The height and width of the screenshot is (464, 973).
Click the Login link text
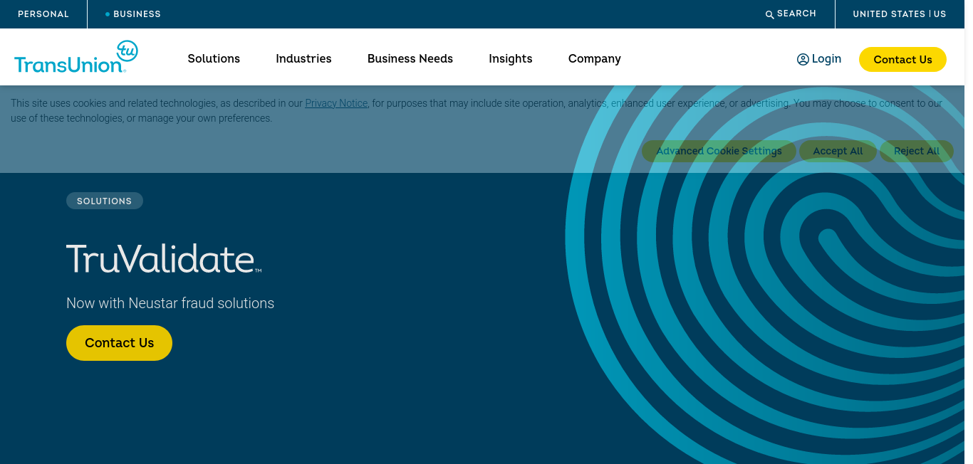tap(826, 59)
